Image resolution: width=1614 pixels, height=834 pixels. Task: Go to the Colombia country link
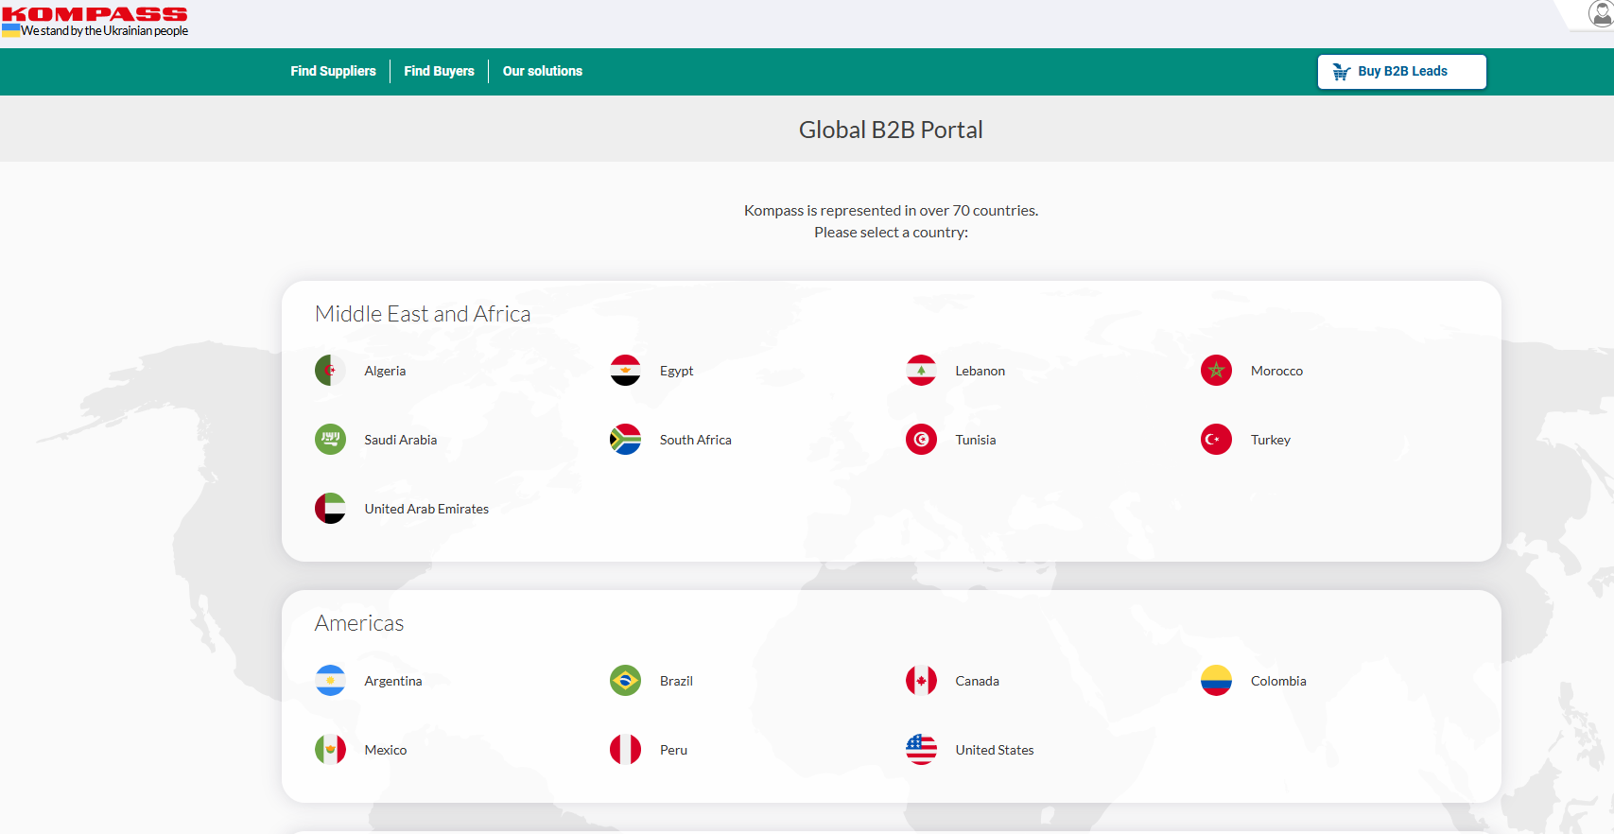pyautogui.click(x=1278, y=681)
